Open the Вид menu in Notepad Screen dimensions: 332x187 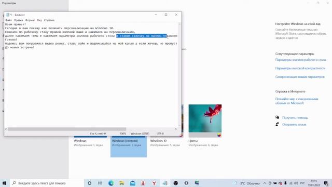click(x=39, y=20)
